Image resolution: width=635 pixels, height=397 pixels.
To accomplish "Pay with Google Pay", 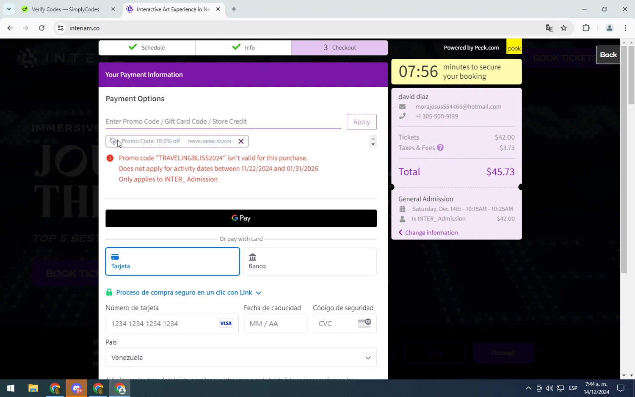I will point(241,218).
